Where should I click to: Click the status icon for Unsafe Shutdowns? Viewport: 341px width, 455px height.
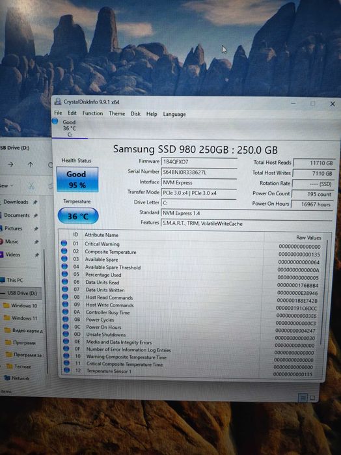tap(66, 334)
